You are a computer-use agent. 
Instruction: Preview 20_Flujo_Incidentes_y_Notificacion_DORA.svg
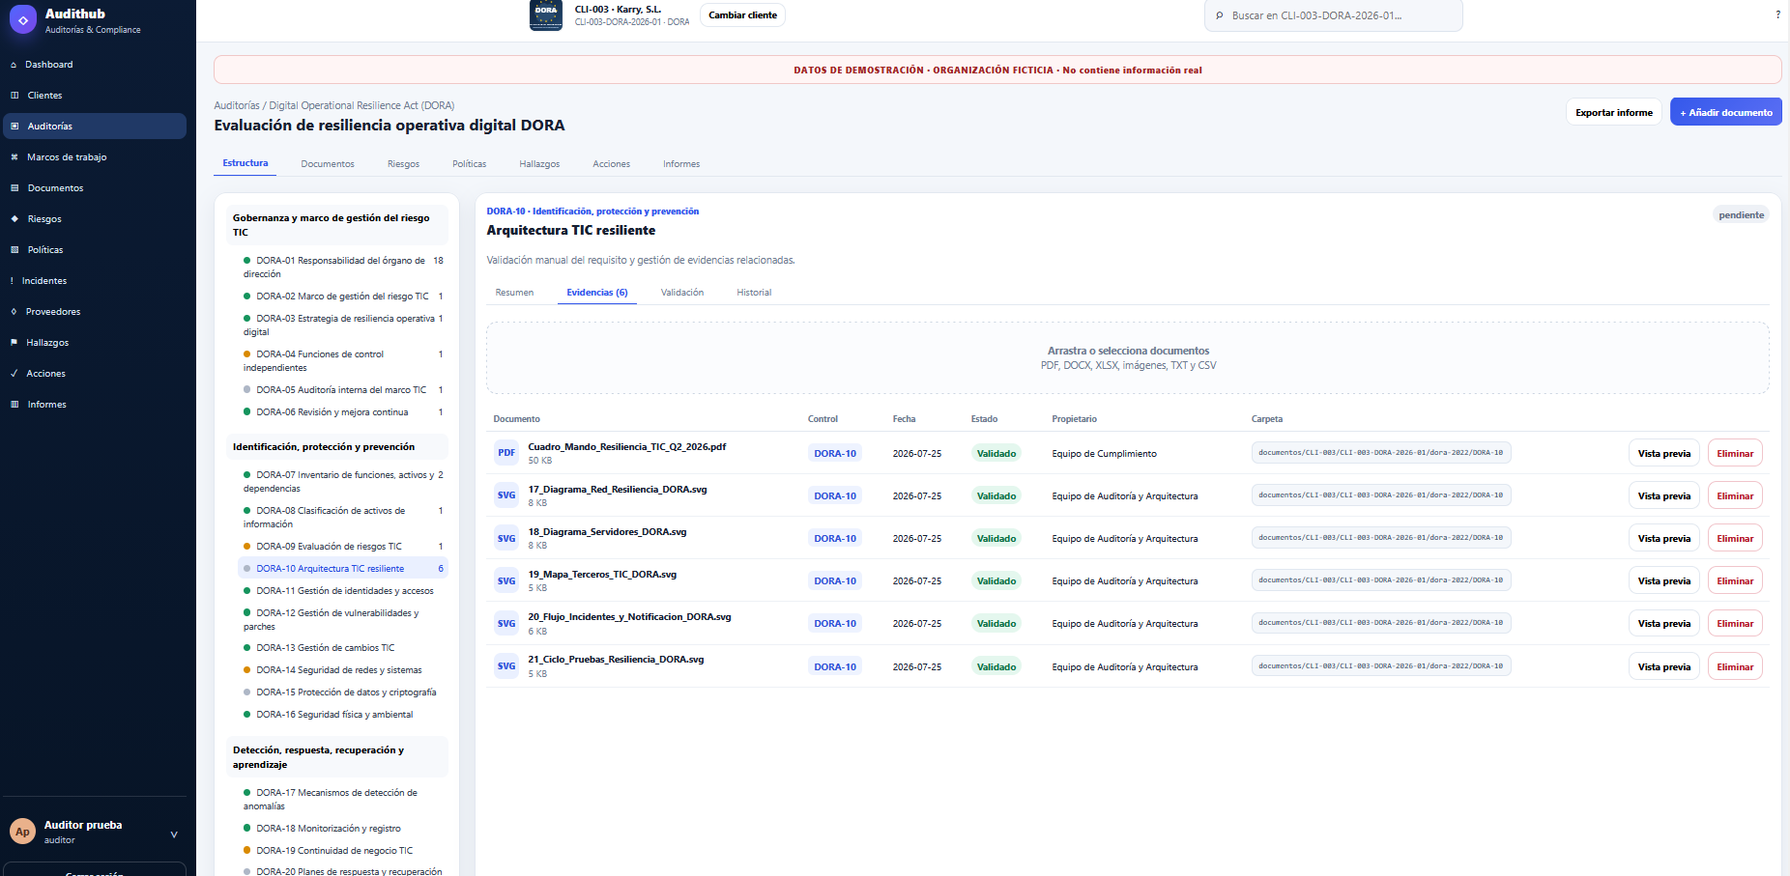tap(1664, 623)
